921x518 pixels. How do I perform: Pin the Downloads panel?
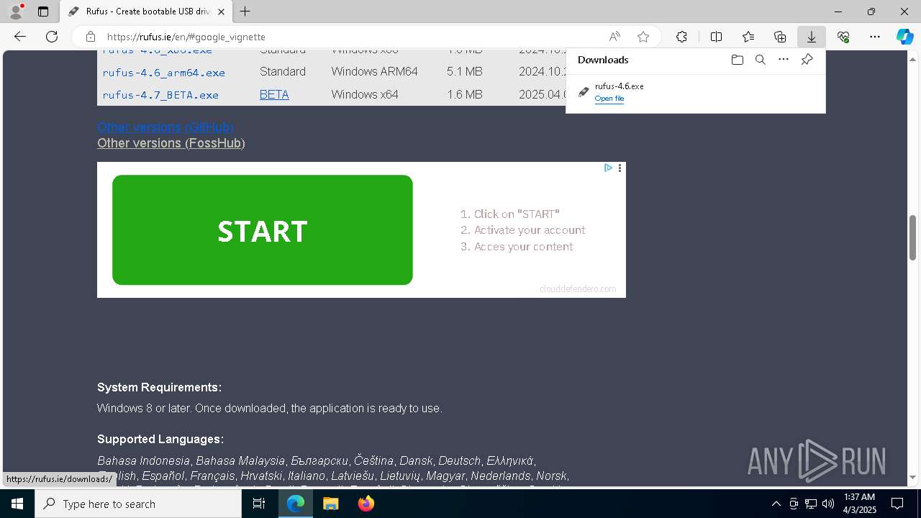click(x=807, y=60)
